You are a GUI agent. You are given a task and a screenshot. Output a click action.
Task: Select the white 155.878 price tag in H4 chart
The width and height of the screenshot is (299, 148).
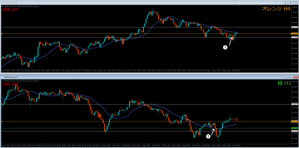(x=295, y=27)
